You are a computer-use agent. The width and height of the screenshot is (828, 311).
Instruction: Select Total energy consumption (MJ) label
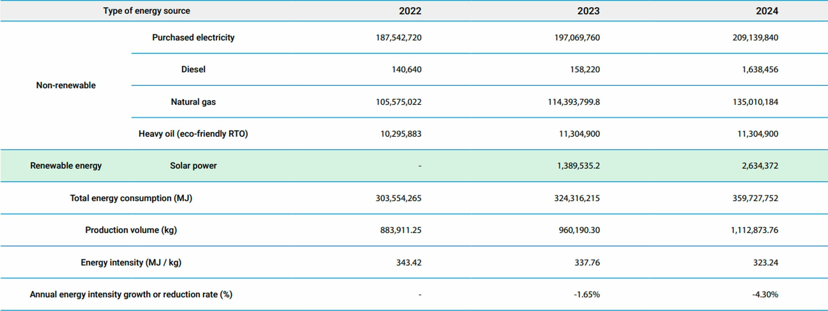[131, 198]
